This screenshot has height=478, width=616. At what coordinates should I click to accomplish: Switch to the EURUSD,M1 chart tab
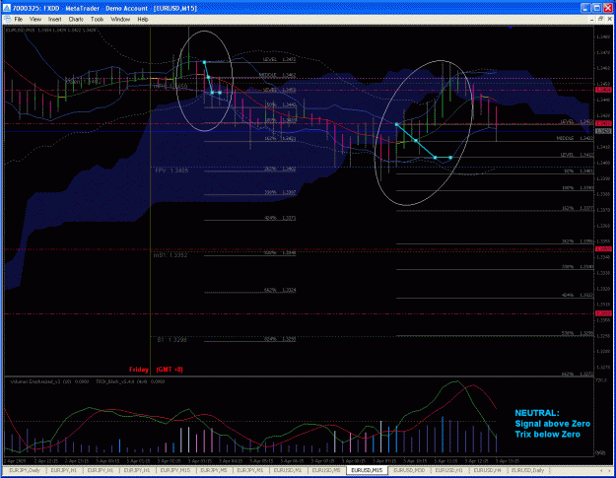288,470
